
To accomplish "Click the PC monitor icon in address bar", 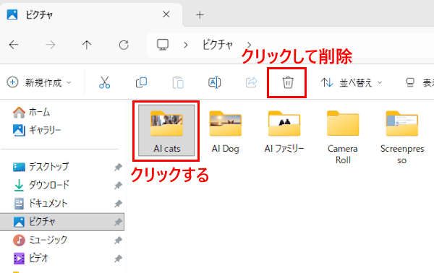I will [x=163, y=45].
